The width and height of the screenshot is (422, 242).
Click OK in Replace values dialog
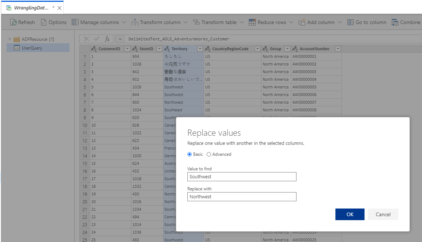click(x=350, y=214)
